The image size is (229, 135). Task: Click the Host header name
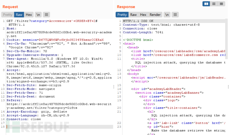pyautogui.click(x=11, y=28)
